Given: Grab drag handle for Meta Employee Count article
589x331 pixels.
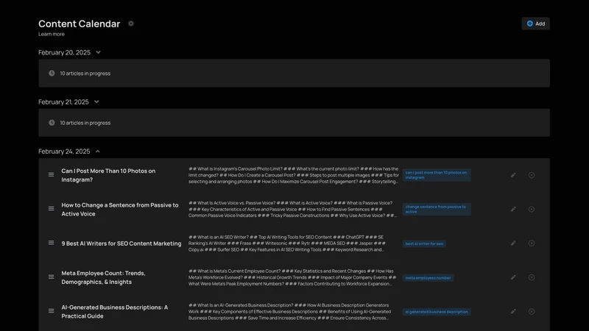Looking at the screenshot, I should click(51, 277).
